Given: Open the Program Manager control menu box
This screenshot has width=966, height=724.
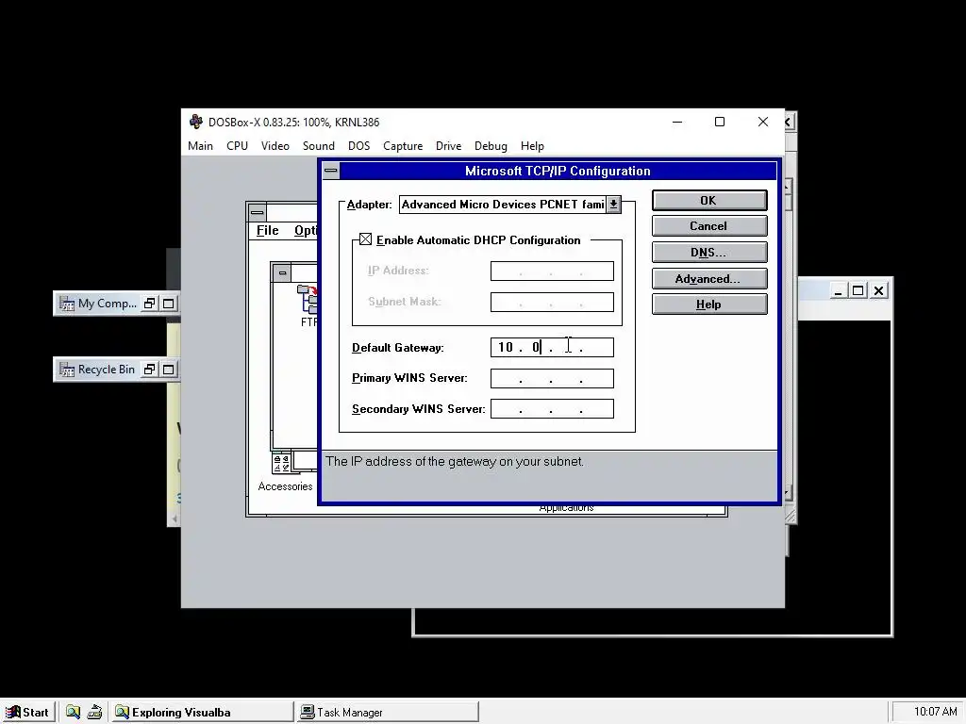Looking at the screenshot, I should pyautogui.click(x=257, y=212).
